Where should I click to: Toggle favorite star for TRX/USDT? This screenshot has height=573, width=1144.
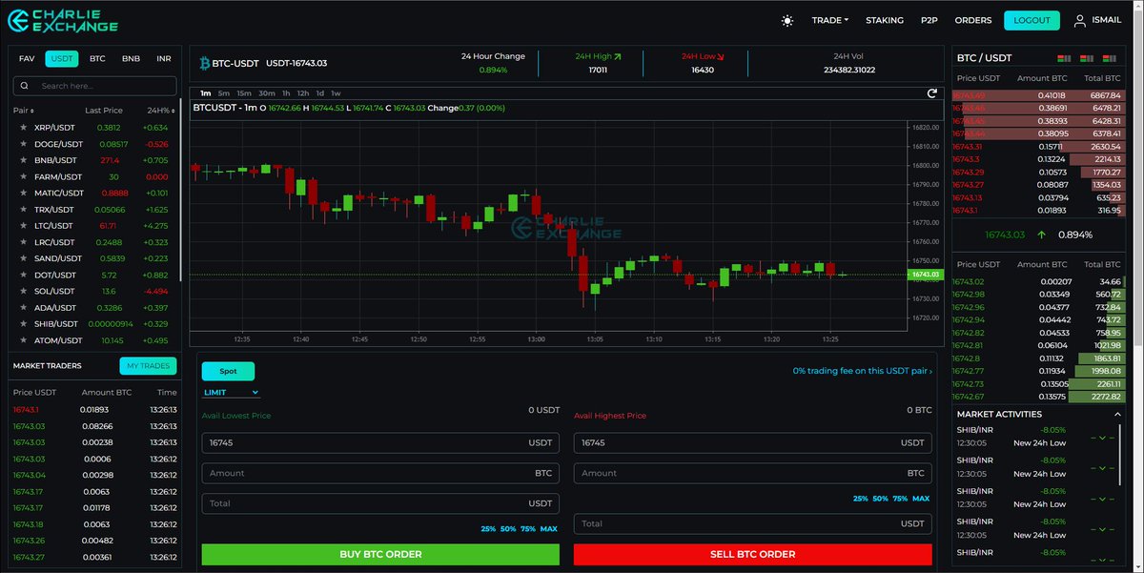(24, 210)
